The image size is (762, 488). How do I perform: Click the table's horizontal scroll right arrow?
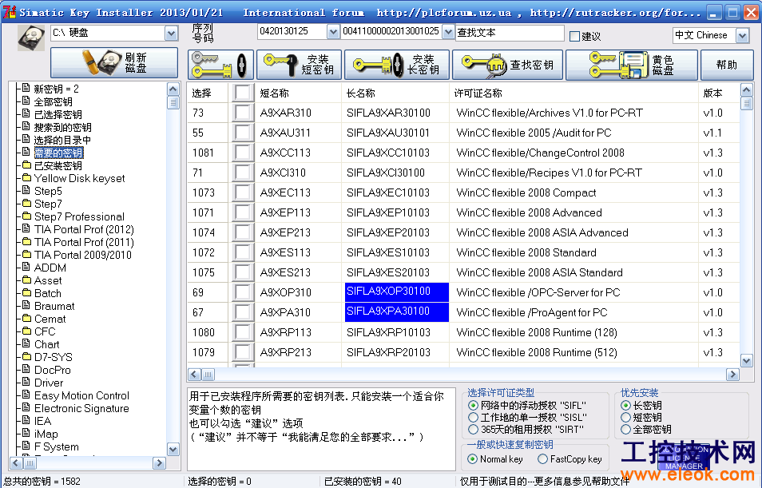pos(732,375)
